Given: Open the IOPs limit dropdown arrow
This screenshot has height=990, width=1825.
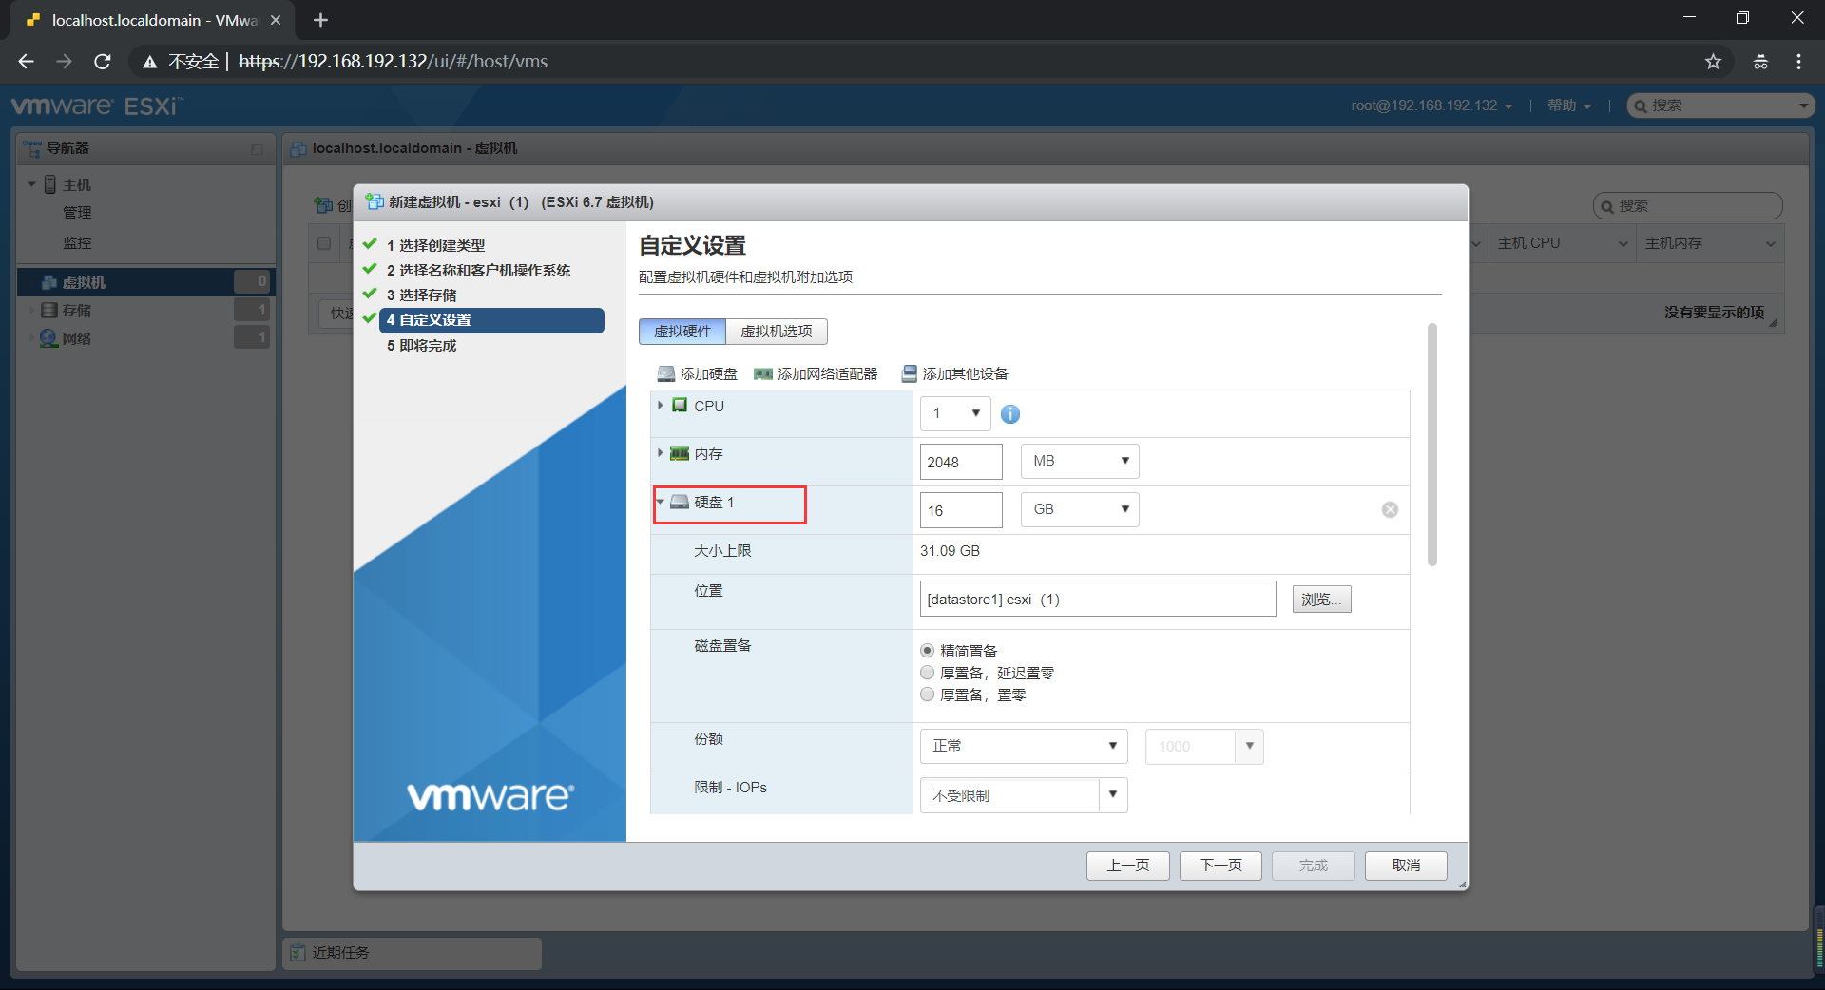Looking at the screenshot, I should tap(1113, 795).
